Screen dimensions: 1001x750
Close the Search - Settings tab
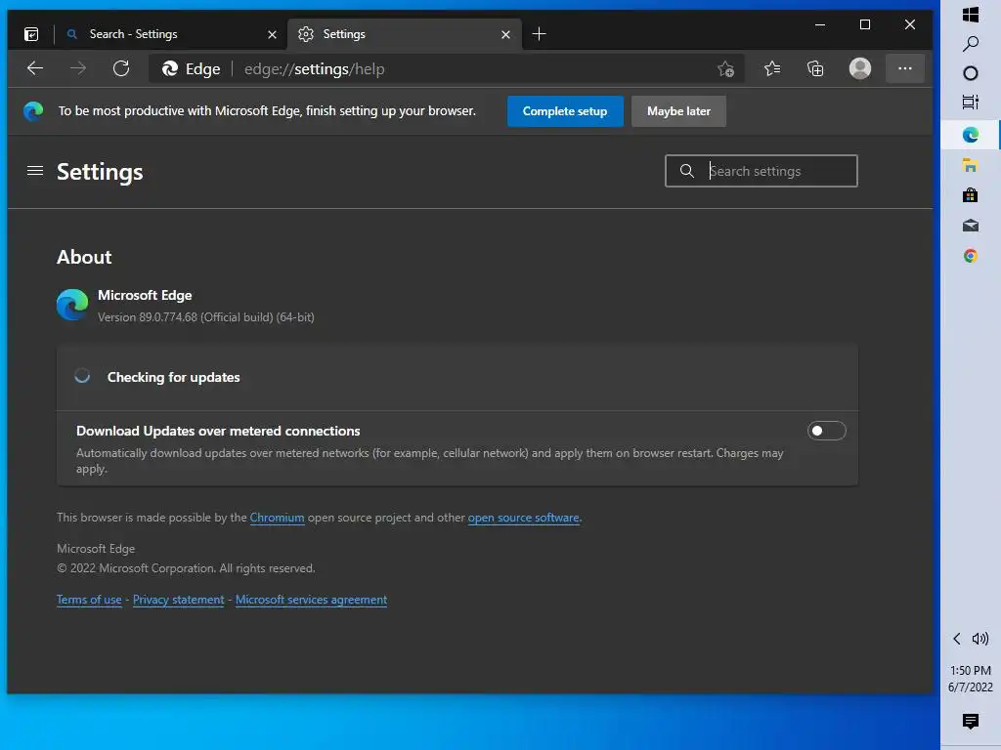(x=272, y=34)
